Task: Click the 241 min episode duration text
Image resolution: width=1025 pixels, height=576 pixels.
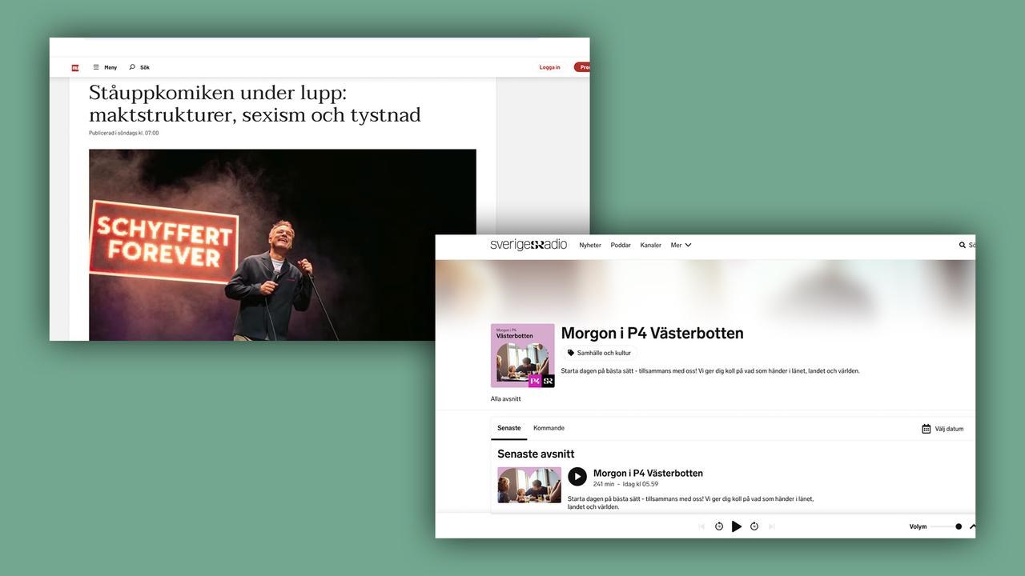Action: tap(604, 484)
